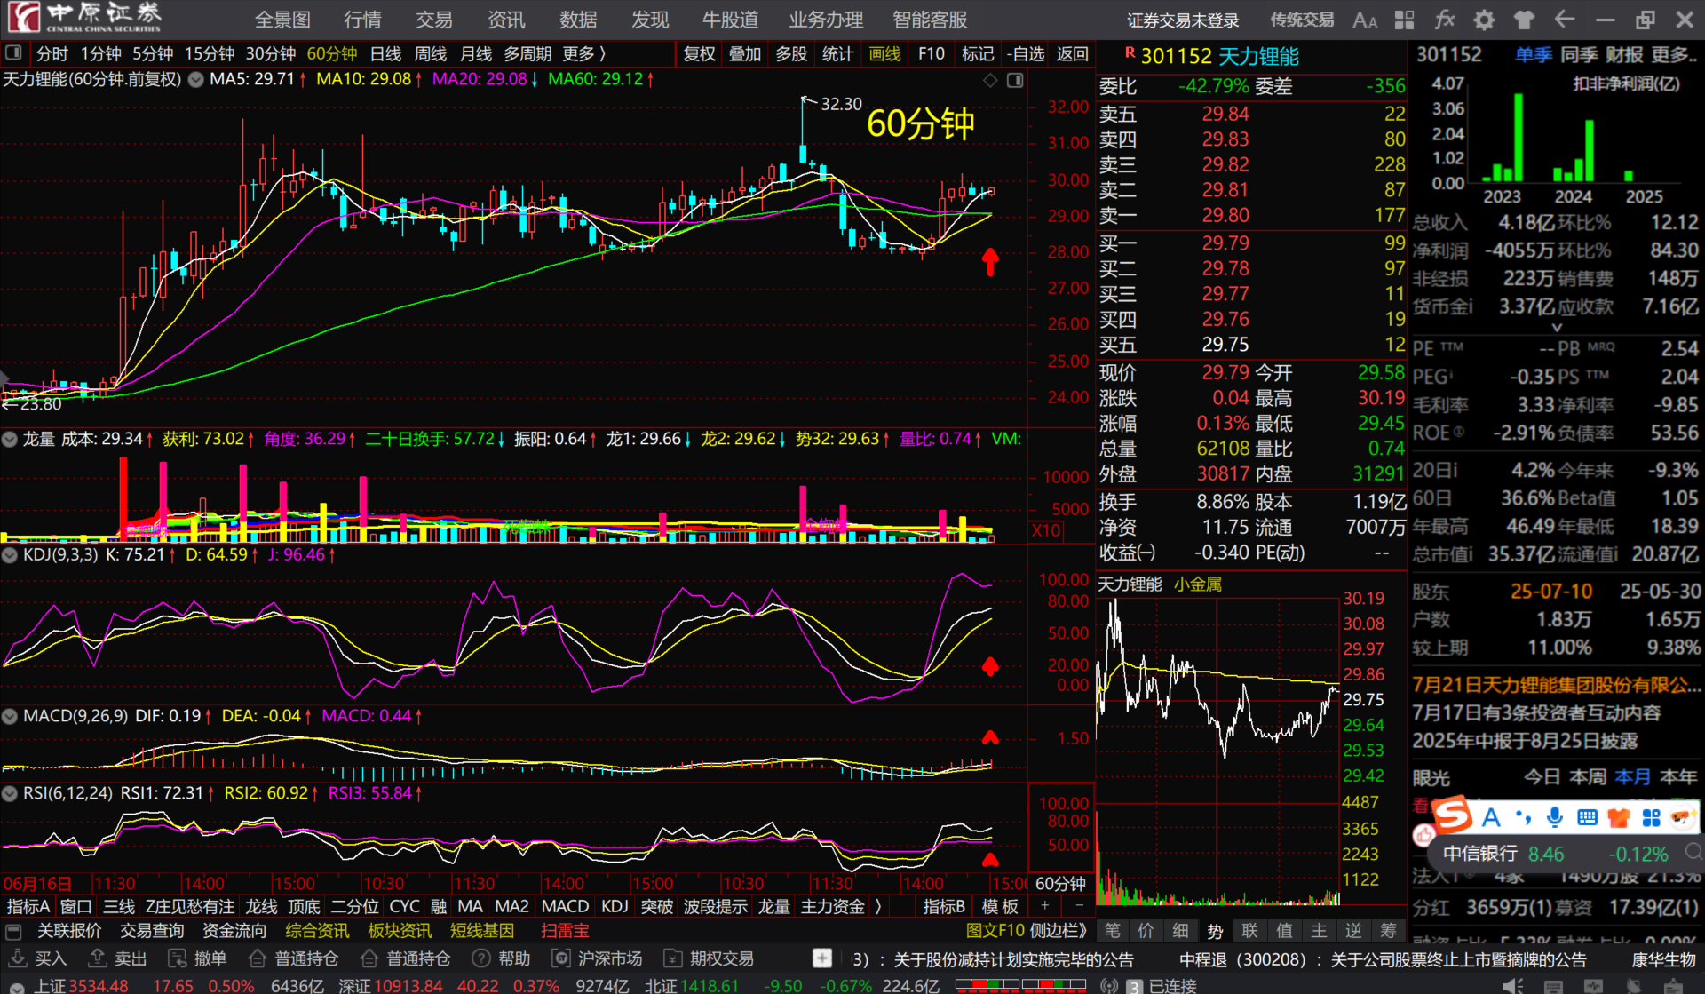Click the font size AA icon
The height and width of the screenshot is (994, 1705).
(1365, 20)
